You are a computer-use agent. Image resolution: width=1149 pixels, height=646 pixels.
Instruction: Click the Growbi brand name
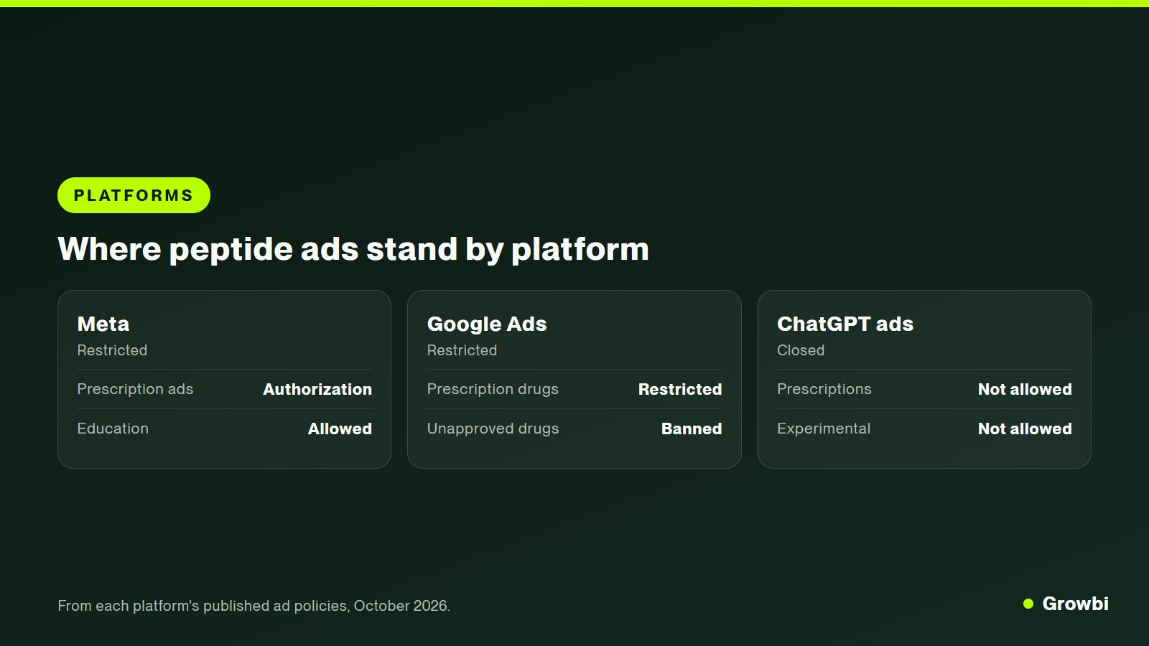click(x=1075, y=604)
